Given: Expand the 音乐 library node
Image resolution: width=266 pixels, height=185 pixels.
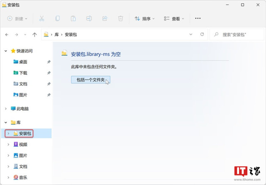Looking at the screenshot, I should (x=8, y=178).
